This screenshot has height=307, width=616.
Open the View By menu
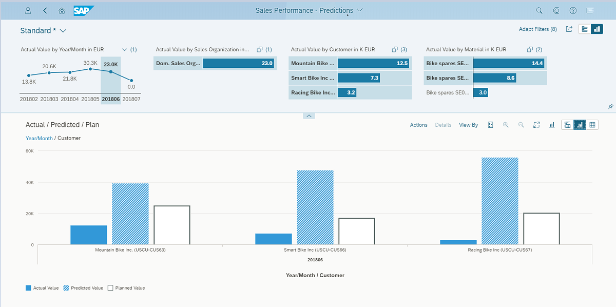[x=468, y=125]
